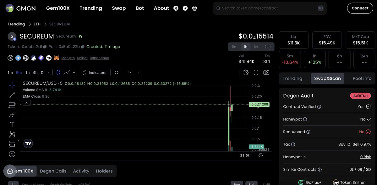
Task: Copy the token address 0xcbb...2d1
Action: pos(45,47)
